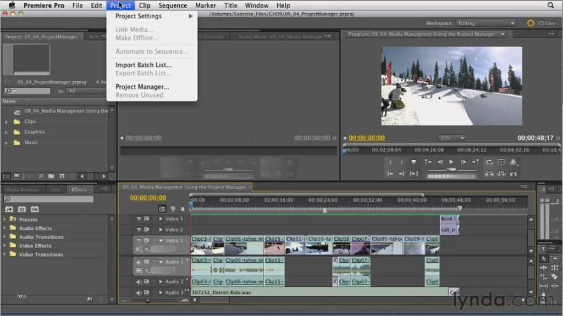
Task: Open the 25% zoom level dropdown
Action: click(x=451, y=139)
